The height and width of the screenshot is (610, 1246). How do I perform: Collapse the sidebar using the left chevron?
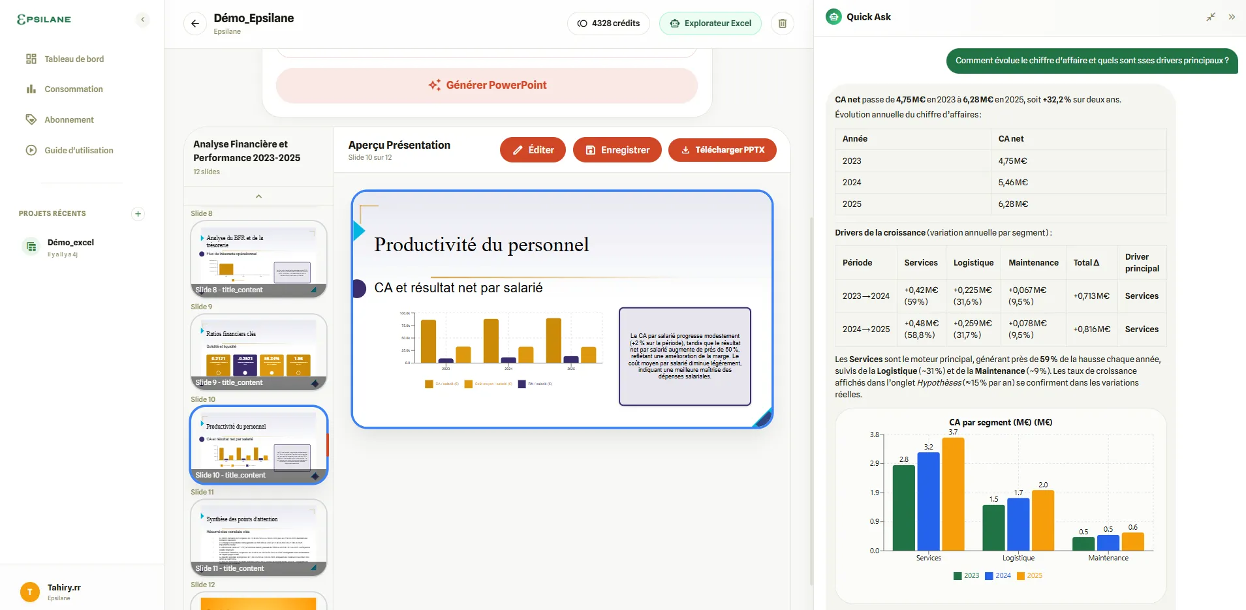143,19
